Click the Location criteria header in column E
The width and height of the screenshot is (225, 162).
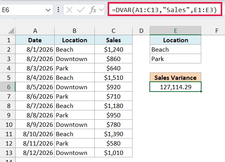[175, 40]
